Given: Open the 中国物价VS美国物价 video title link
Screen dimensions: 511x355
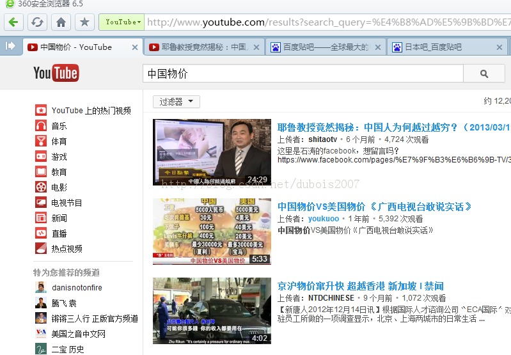Looking at the screenshot, I should point(374,207).
